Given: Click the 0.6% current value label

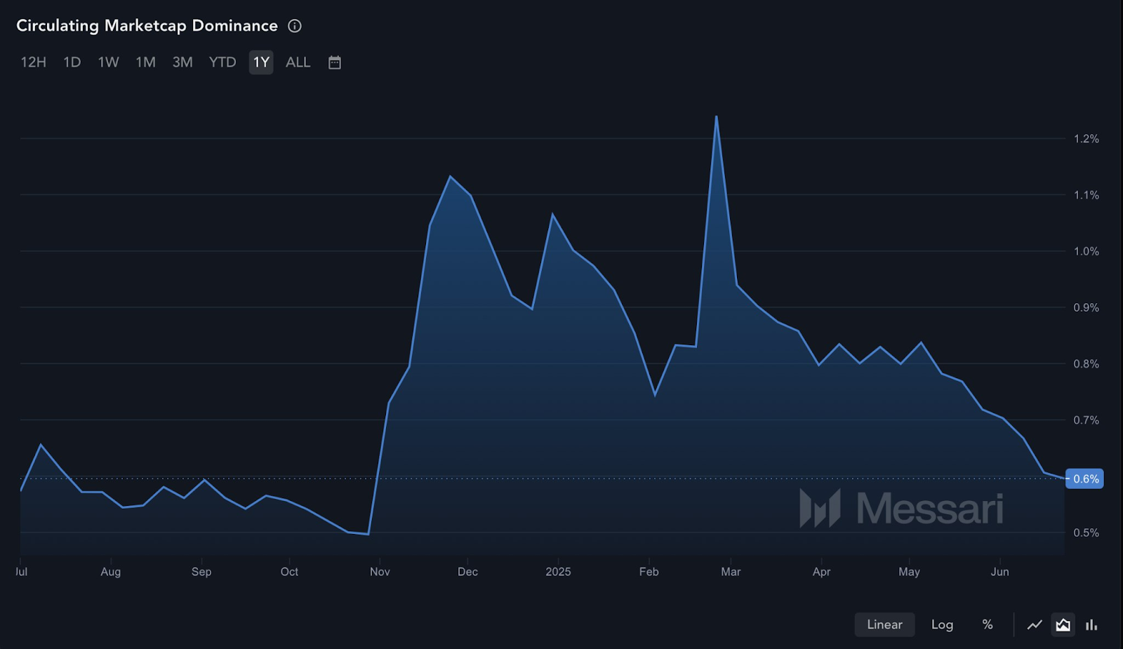Looking at the screenshot, I should click(1085, 479).
